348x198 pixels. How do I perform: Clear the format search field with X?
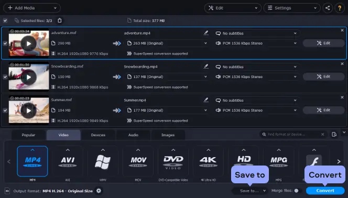click(x=323, y=135)
